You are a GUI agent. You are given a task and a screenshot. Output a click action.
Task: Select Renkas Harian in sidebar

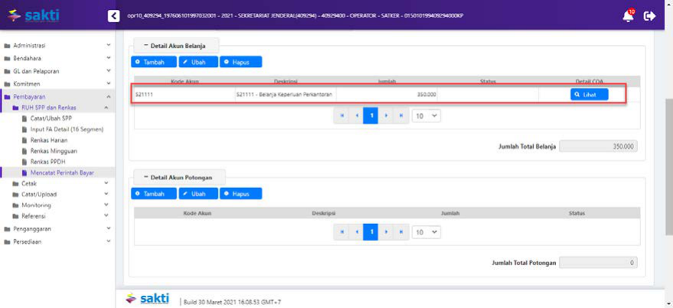(x=48, y=140)
